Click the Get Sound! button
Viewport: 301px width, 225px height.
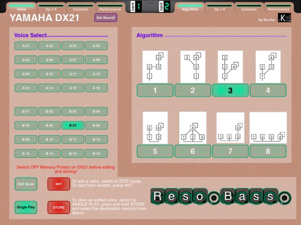tap(106, 17)
